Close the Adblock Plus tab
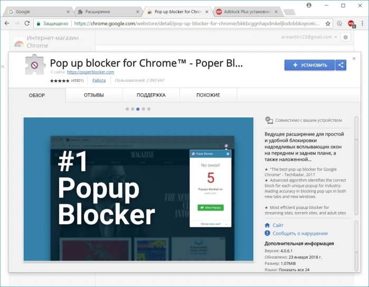 coord(276,12)
